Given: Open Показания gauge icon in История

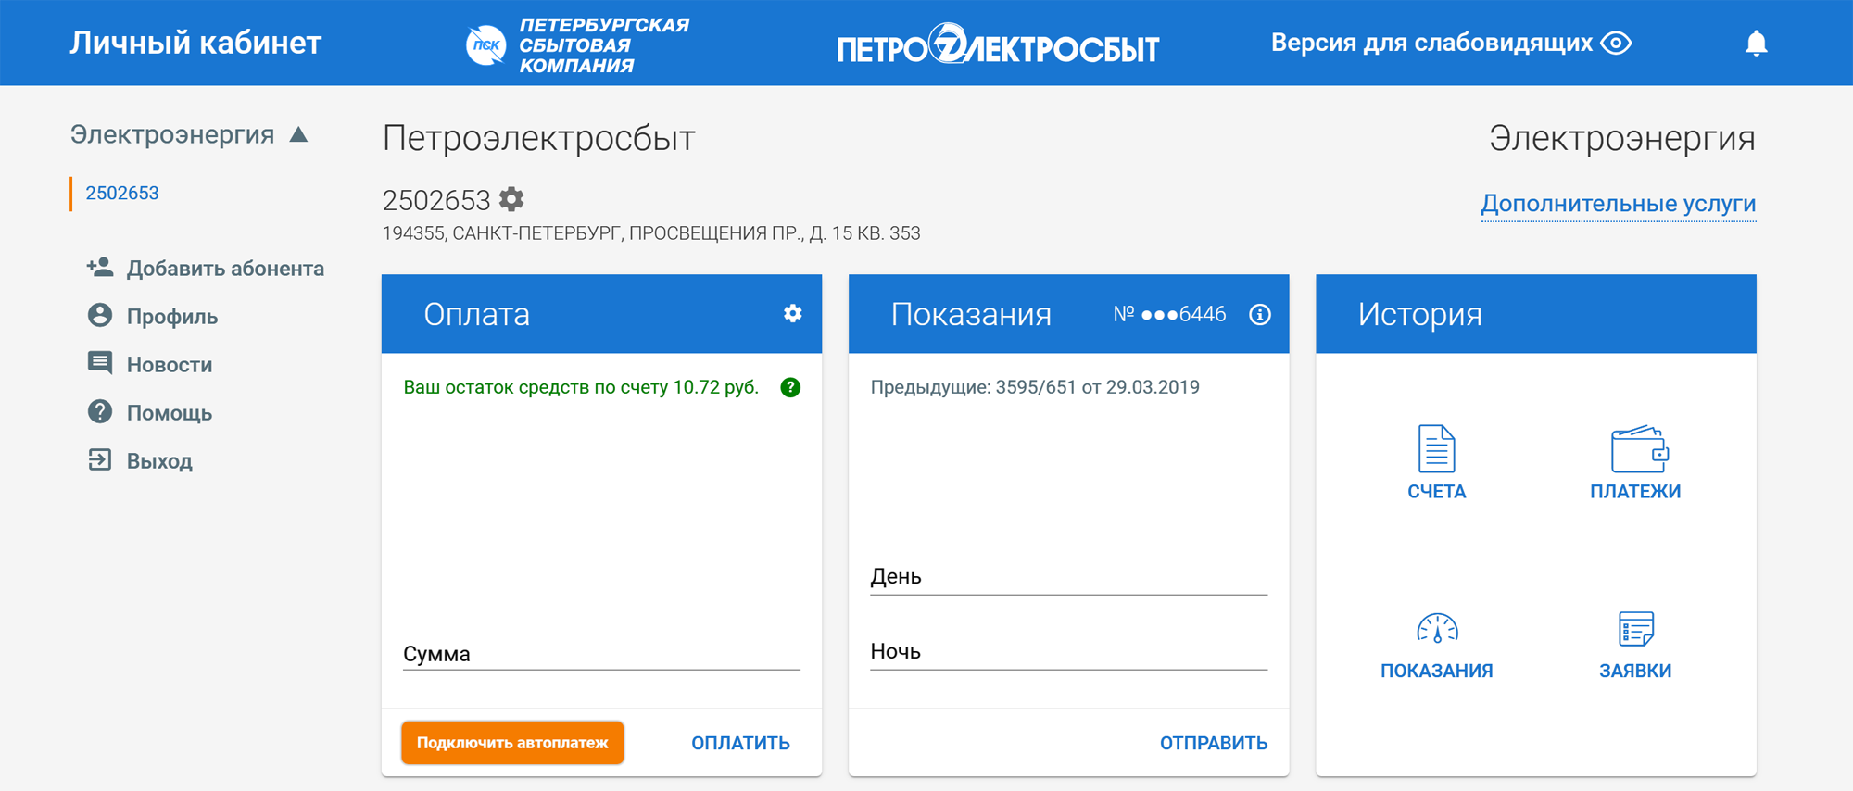Looking at the screenshot, I should (x=1437, y=629).
